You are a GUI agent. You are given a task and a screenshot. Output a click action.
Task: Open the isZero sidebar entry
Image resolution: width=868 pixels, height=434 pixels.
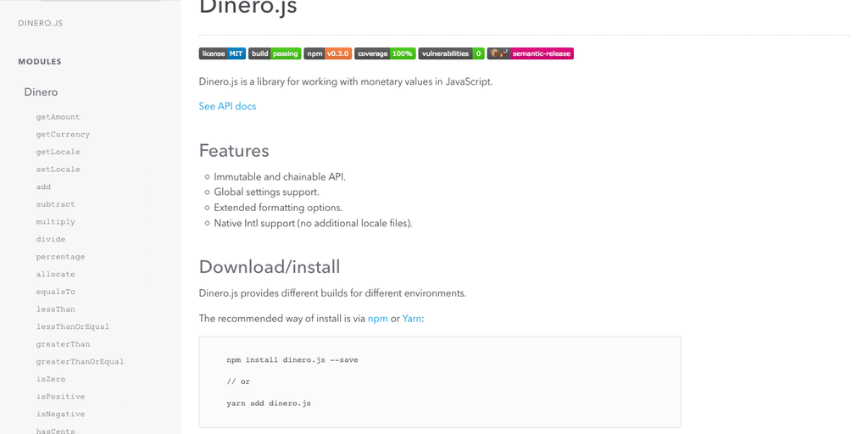50,380
